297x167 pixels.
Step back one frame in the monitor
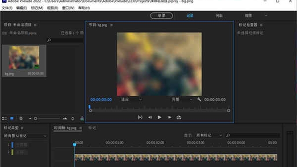pos(150,117)
